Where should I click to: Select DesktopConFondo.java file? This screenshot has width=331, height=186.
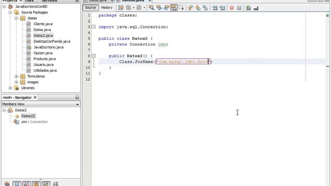click(x=52, y=41)
